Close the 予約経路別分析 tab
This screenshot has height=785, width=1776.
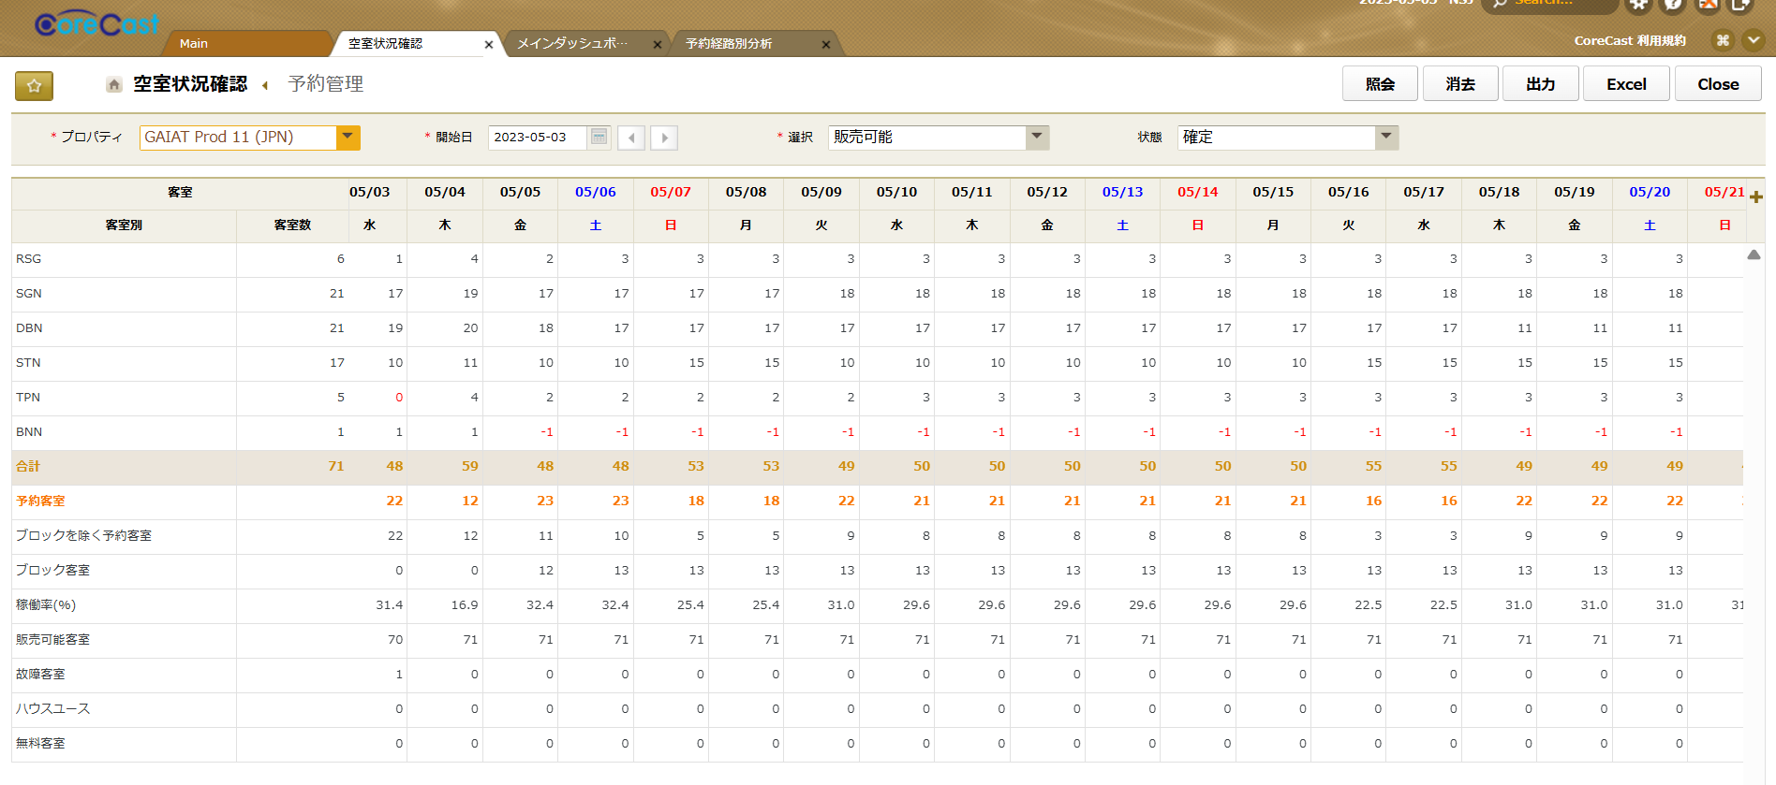point(825,44)
